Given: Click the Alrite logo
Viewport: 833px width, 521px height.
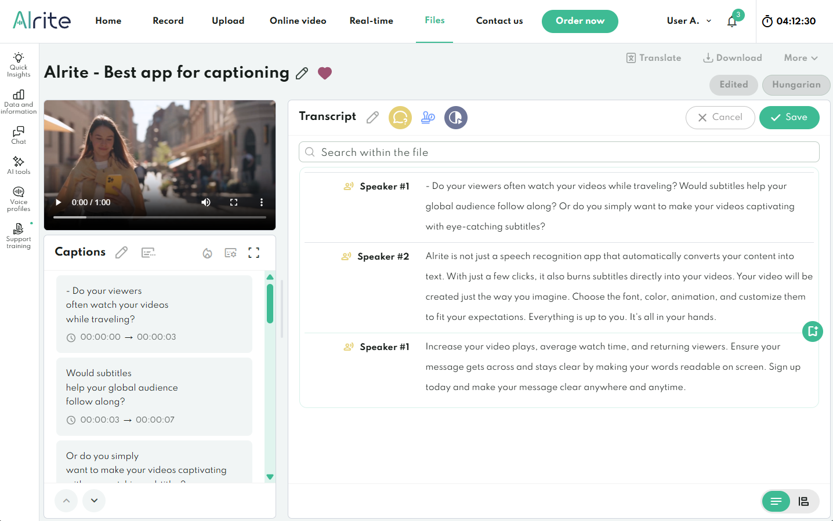Looking at the screenshot, I should tap(42, 20).
